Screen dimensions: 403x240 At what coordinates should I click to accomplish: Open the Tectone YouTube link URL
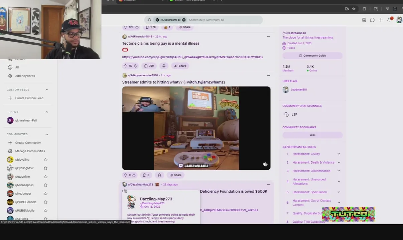192,57
